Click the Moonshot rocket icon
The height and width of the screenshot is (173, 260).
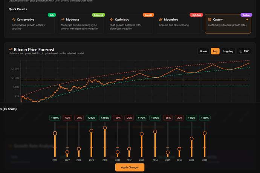tap(161, 20)
